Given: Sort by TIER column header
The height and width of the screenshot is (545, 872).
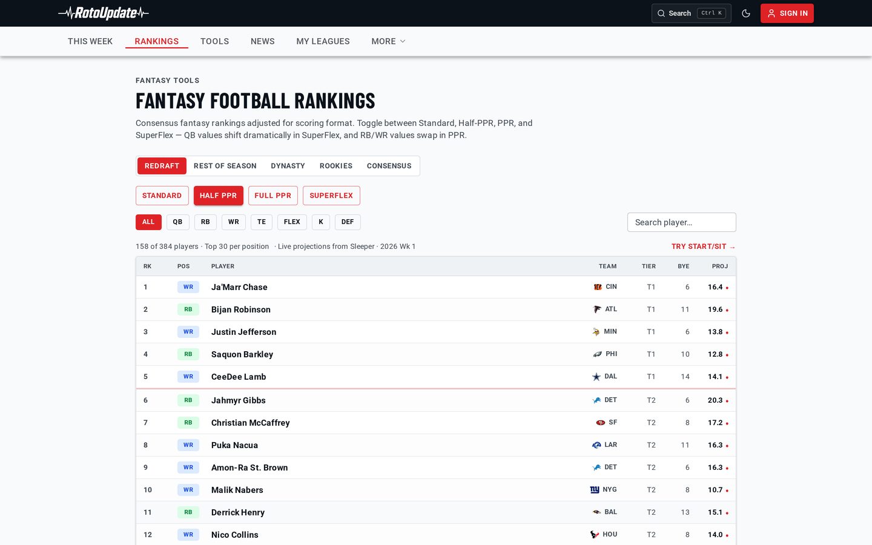Looking at the screenshot, I should (x=649, y=266).
